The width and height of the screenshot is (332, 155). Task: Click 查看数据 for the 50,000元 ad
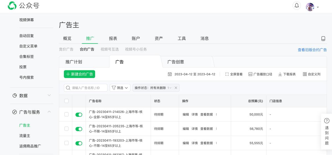tap(207, 114)
